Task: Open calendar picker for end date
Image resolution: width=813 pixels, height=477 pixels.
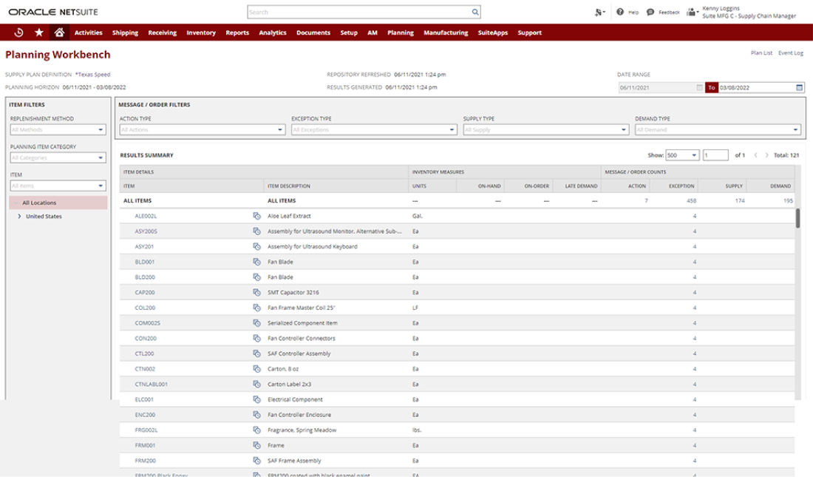Action: [799, 87]
